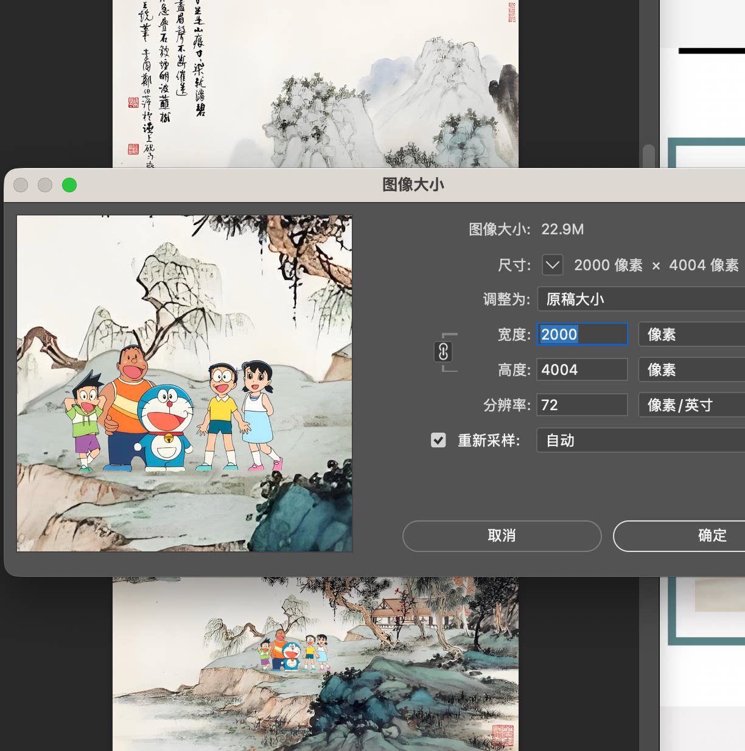Open the 宽度 unit 像素 dropdown
Screen dimensions: 745x751
pos(691,334)
